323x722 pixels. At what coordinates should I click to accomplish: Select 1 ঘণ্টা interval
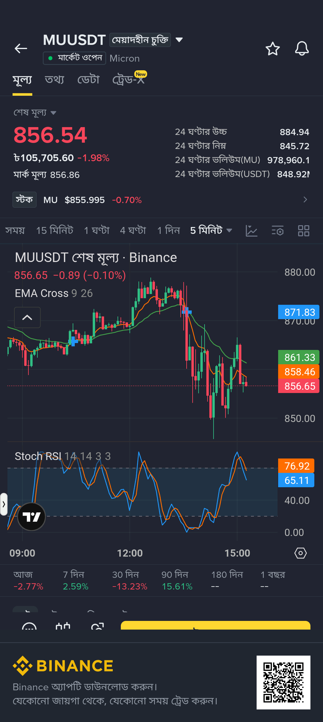pos(97,230)
